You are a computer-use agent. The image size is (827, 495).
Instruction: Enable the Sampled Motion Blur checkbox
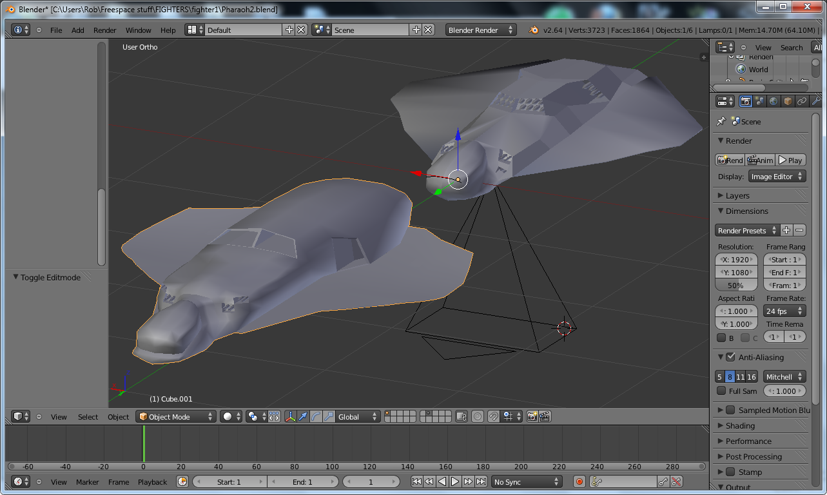[730, 410]
